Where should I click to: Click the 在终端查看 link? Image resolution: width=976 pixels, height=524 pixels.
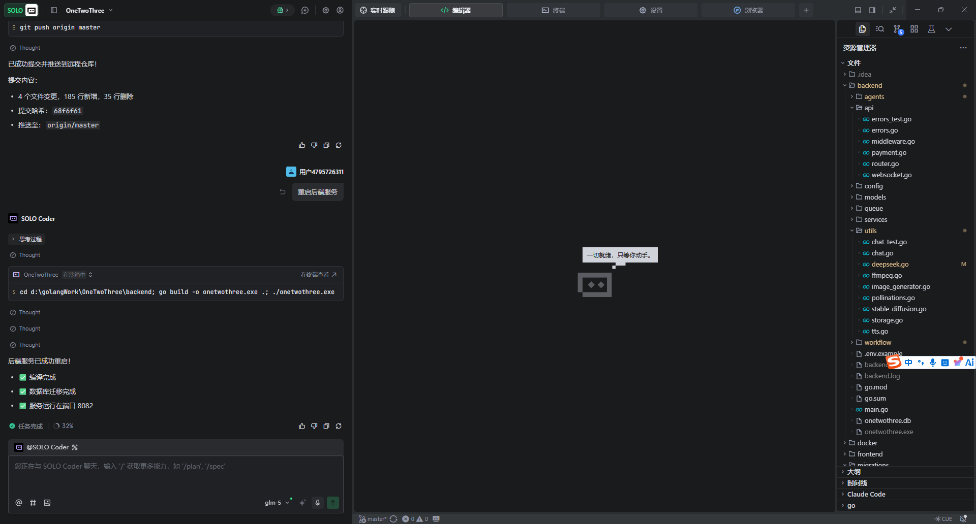point(318,275)
